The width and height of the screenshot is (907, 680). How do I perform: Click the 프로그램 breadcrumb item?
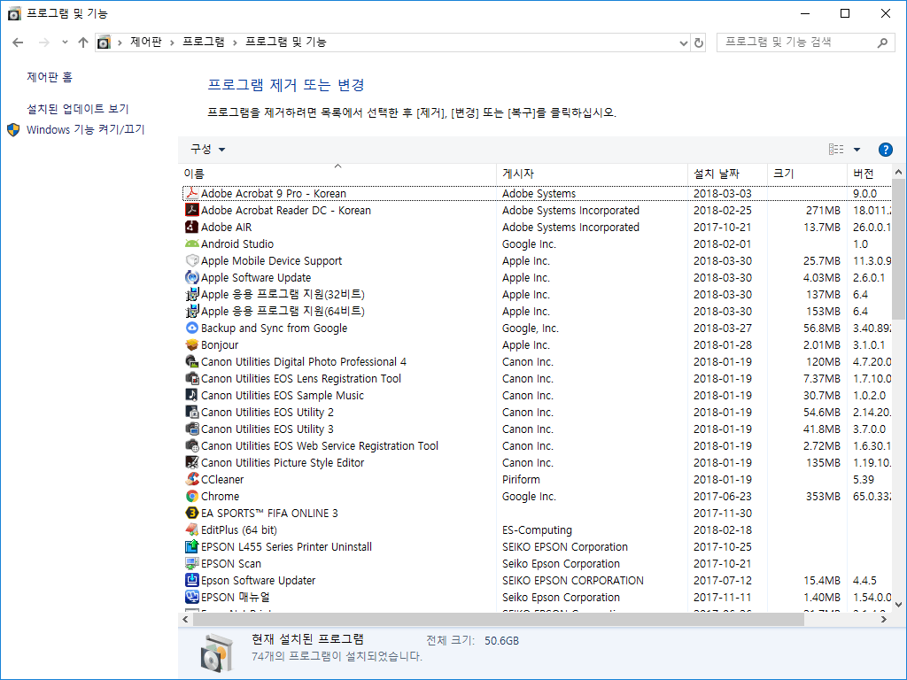(x=204, y=42)
